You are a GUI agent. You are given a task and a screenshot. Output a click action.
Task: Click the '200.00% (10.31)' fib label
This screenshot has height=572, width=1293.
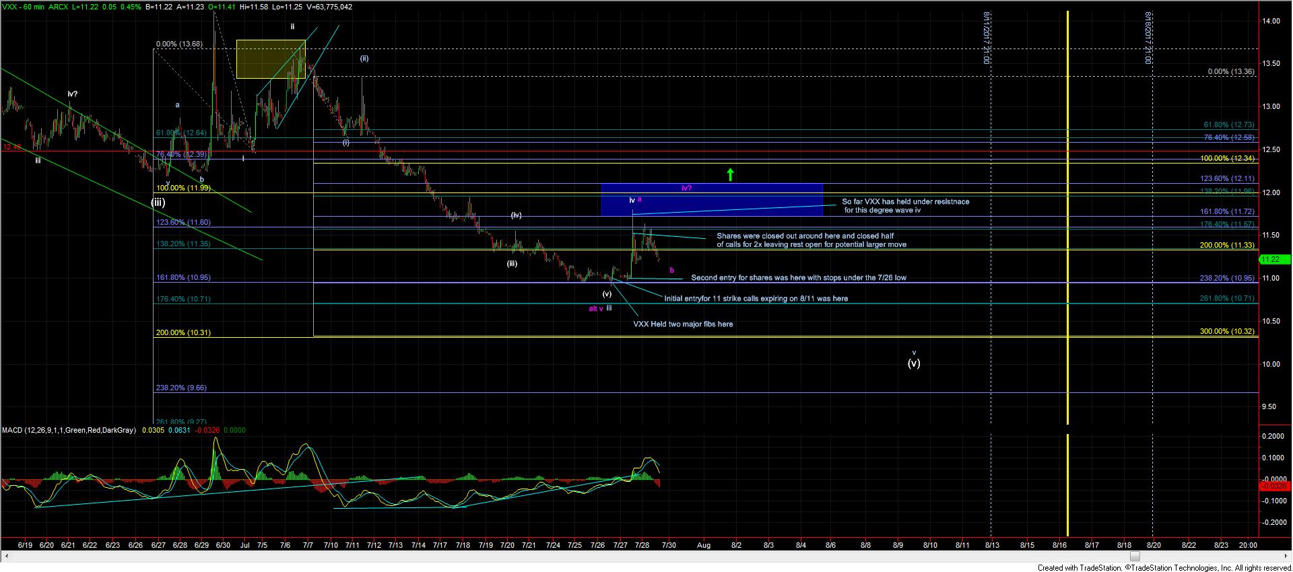(x=183, y=332)
